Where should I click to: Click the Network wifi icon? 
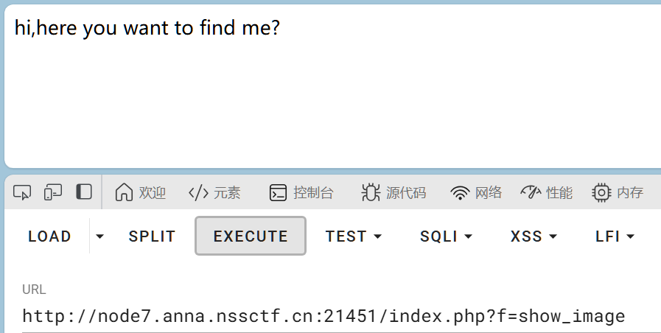tap(461, 193)
